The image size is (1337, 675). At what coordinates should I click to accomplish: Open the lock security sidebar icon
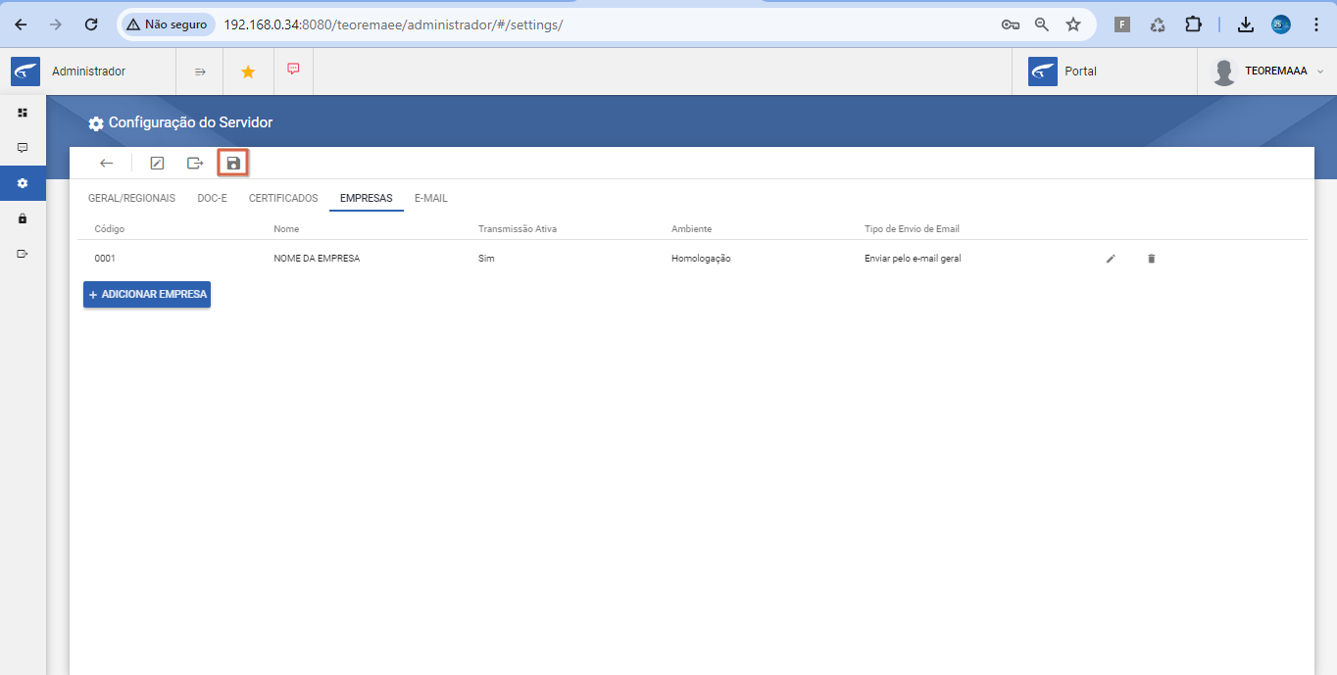point(23,218)
